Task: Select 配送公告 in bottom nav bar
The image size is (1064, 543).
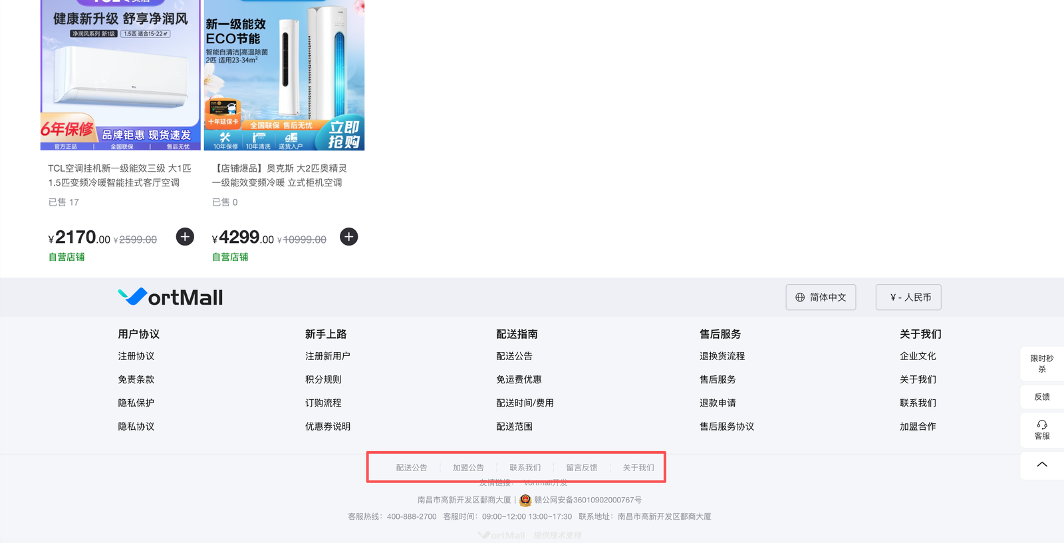Action: coord(412,468)
